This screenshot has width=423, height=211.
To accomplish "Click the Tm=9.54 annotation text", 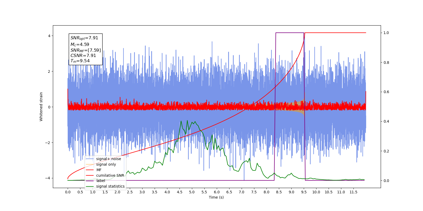I will tap(80, 61).
